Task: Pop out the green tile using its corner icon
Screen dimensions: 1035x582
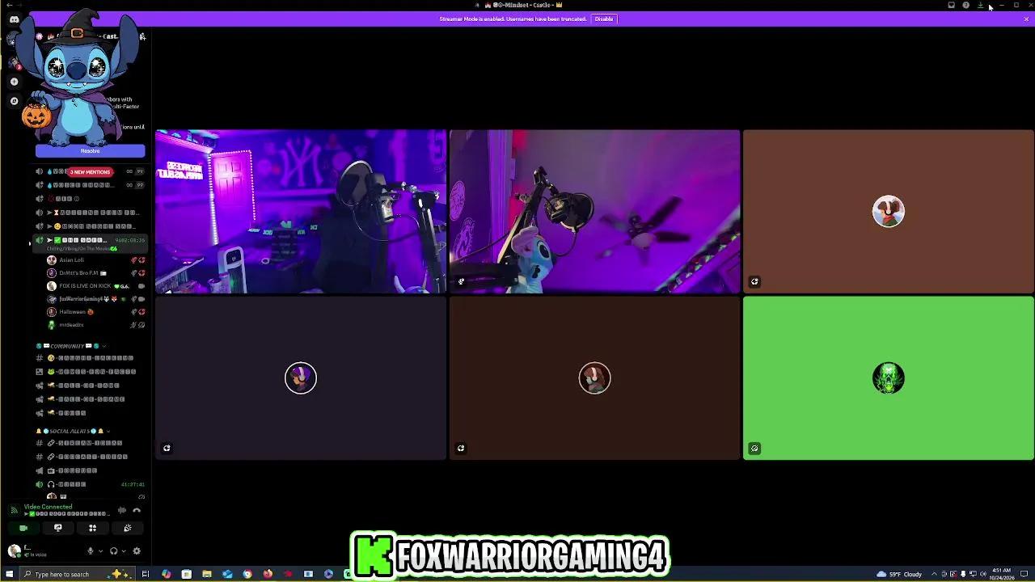Action: (x=754, y=449)
